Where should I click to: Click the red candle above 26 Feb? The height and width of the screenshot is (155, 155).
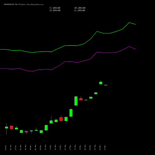(11, 127)
